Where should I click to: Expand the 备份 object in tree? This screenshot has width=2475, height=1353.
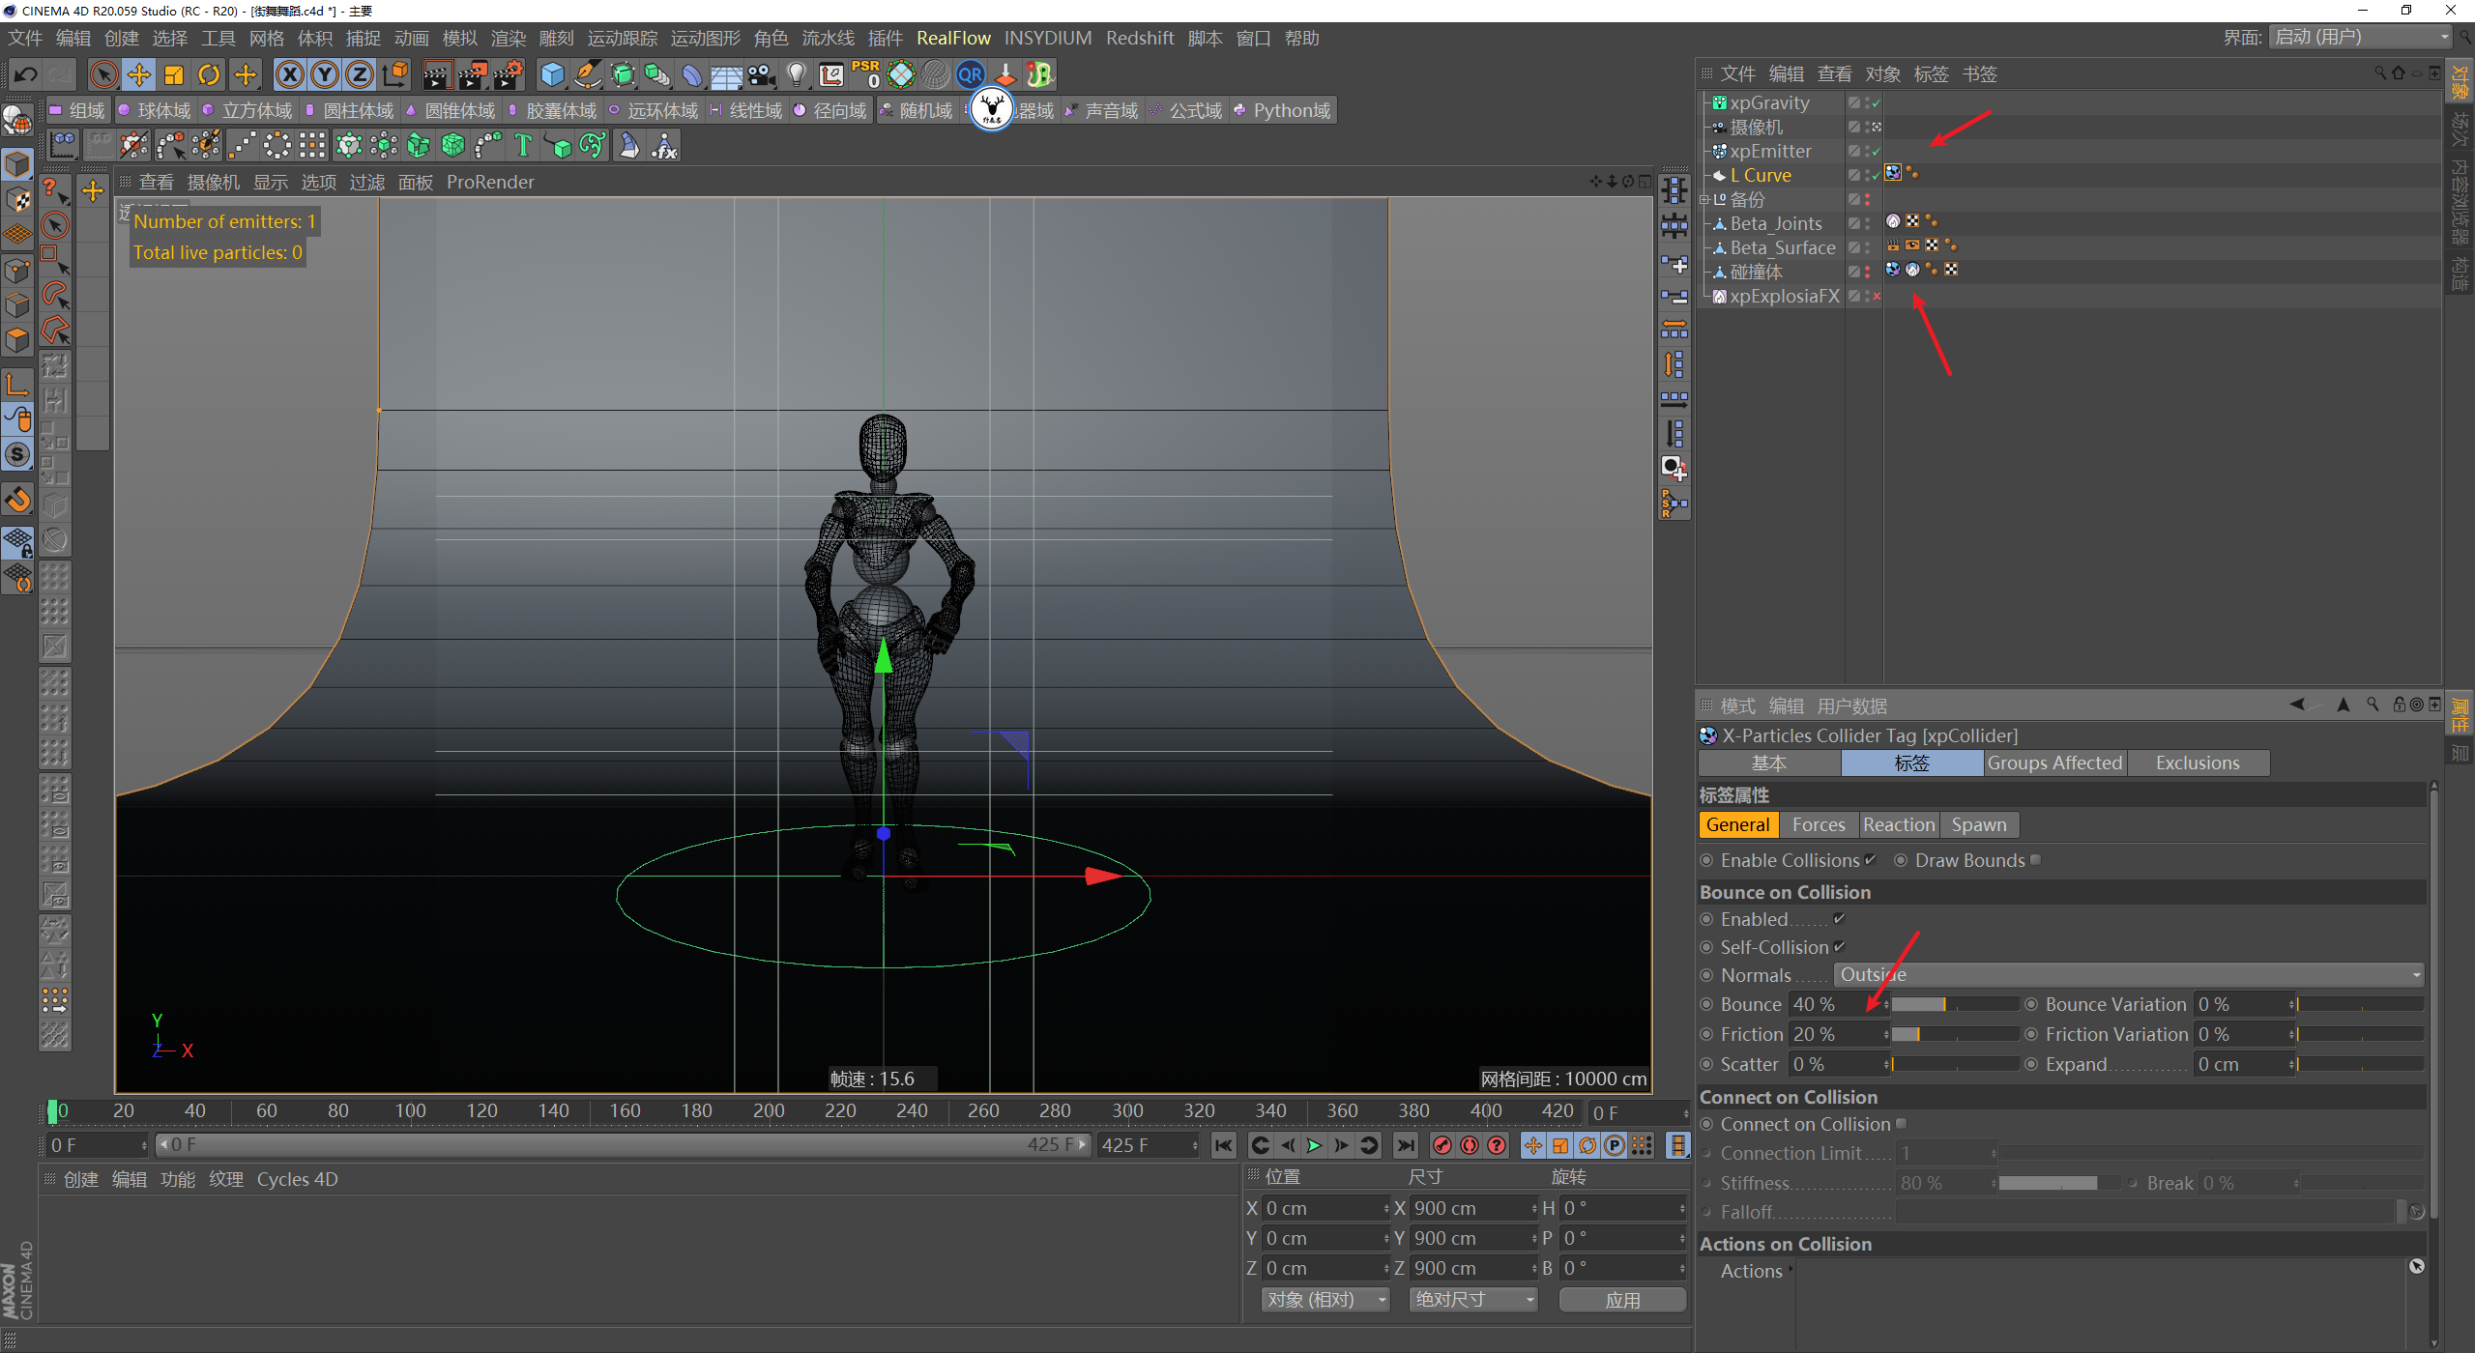1703,200
